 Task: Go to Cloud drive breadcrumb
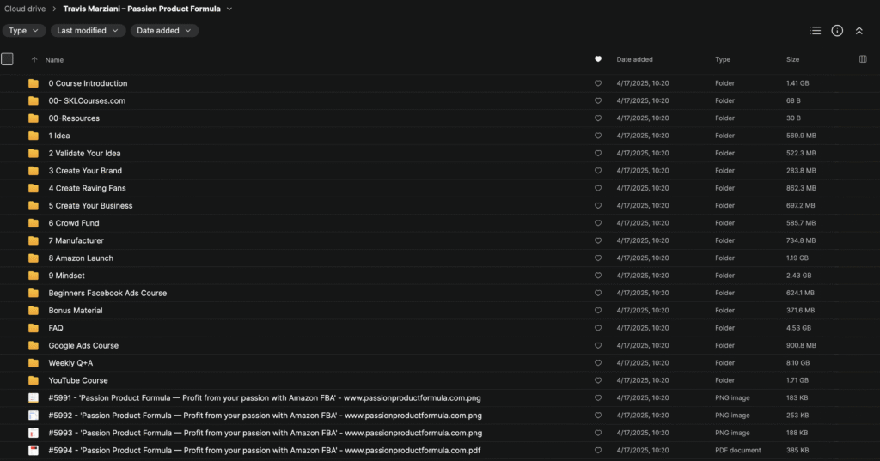[26, 9]
